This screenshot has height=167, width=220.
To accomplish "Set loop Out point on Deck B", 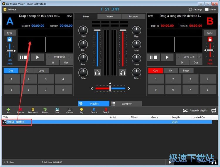I will tap(196, 63).
